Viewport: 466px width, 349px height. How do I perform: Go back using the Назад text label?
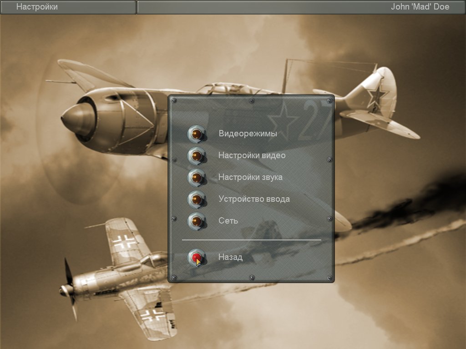tap(230, 257)
